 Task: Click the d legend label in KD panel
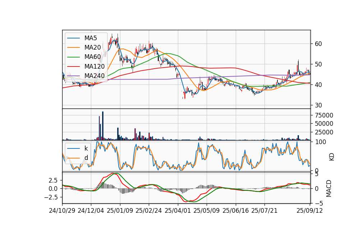86,157
